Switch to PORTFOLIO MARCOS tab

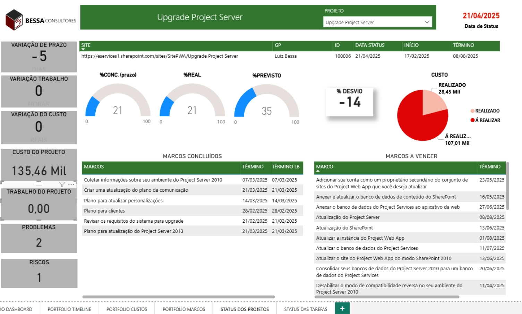point(184,309)
